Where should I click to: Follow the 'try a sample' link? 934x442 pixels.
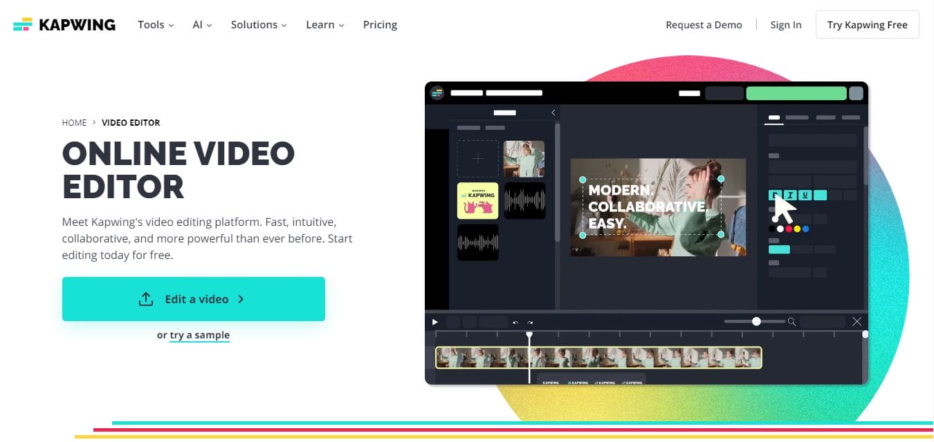click(x=199, y=335)
